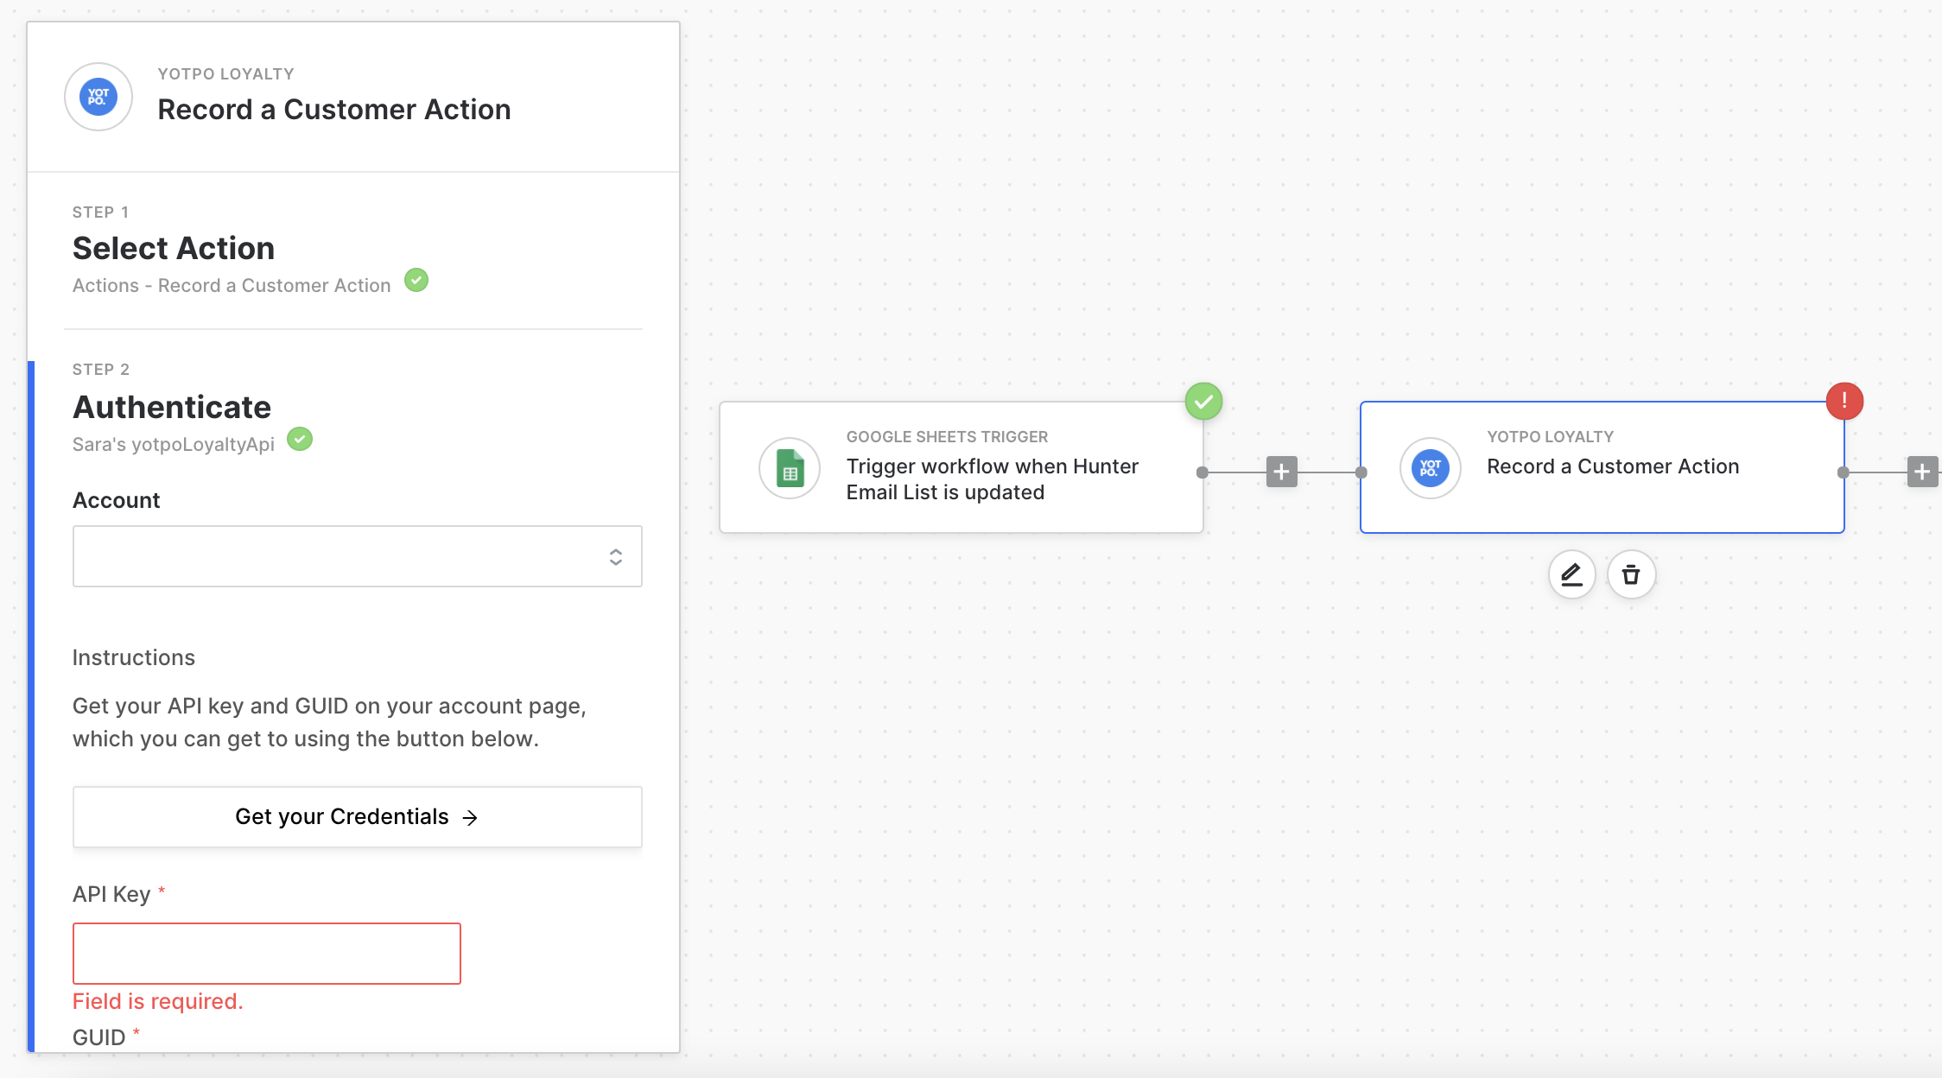Click green check badge on Sheets trigger
The image size is (1942, 1078).
point(1203,401)
